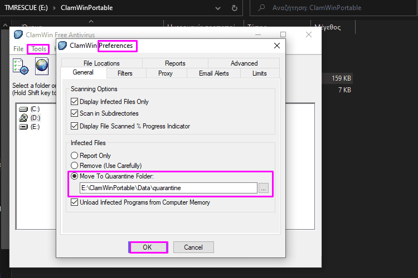Open the Tools menu in ClamWin
This screenshot has width=418, height=278.
38,49
